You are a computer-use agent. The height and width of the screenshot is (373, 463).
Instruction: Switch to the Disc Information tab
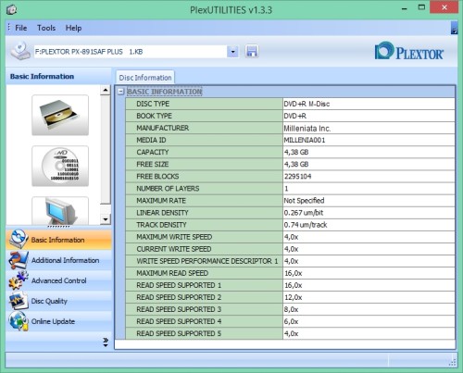click(145, 78)
